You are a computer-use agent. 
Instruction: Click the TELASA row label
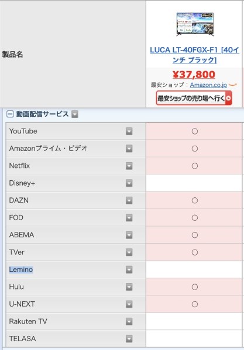point(22,339)
